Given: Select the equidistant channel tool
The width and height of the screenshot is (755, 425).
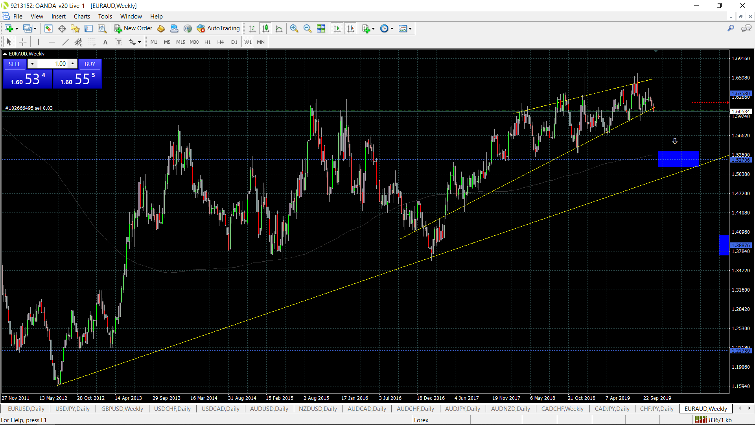Looking at the screenshot, I should (x=78, y=42).
